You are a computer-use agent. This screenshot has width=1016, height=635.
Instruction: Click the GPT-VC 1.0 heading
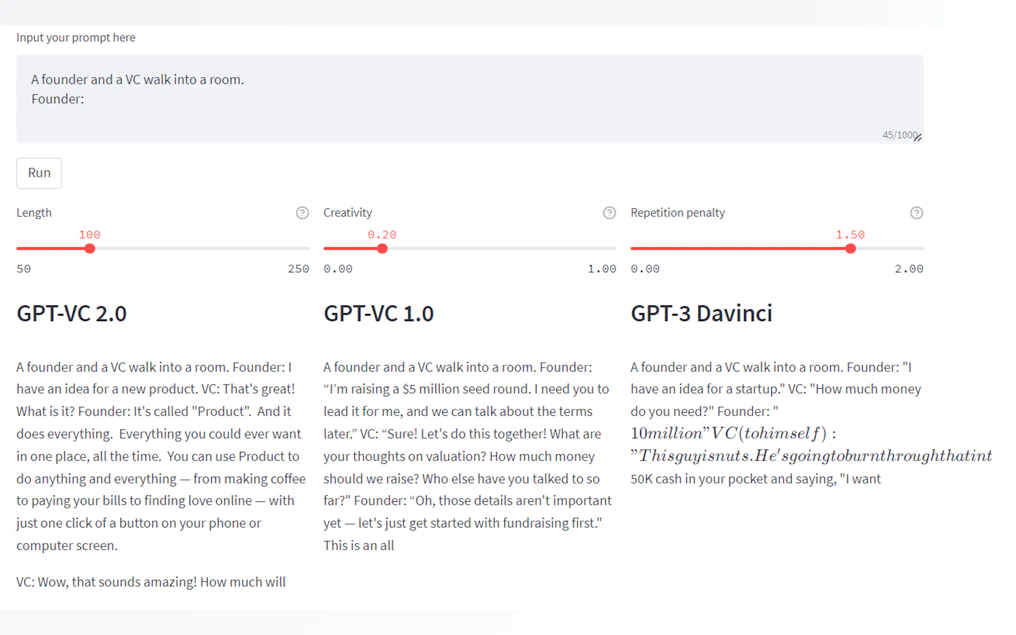(378, 314)
